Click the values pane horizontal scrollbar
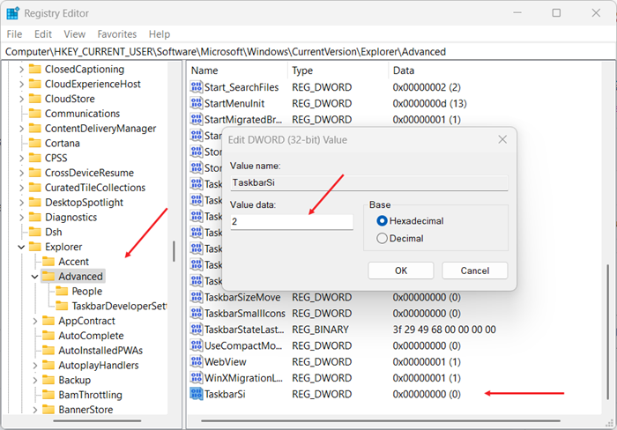The image size is (617, 430). click(x=381, y=421)
